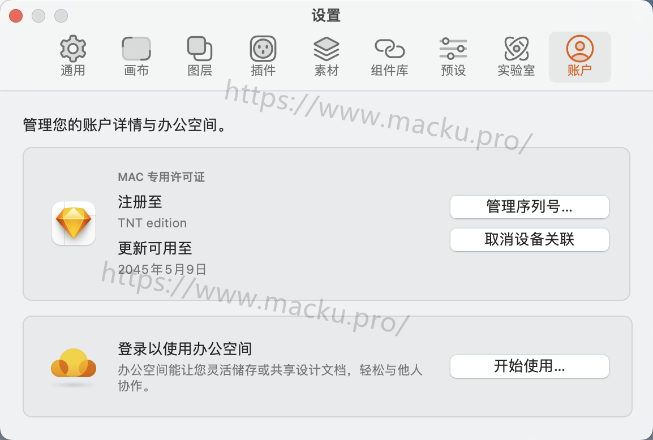Click the 开始使用… button
The width and height of the screenshot is (653, 440).
pos(529,366)
